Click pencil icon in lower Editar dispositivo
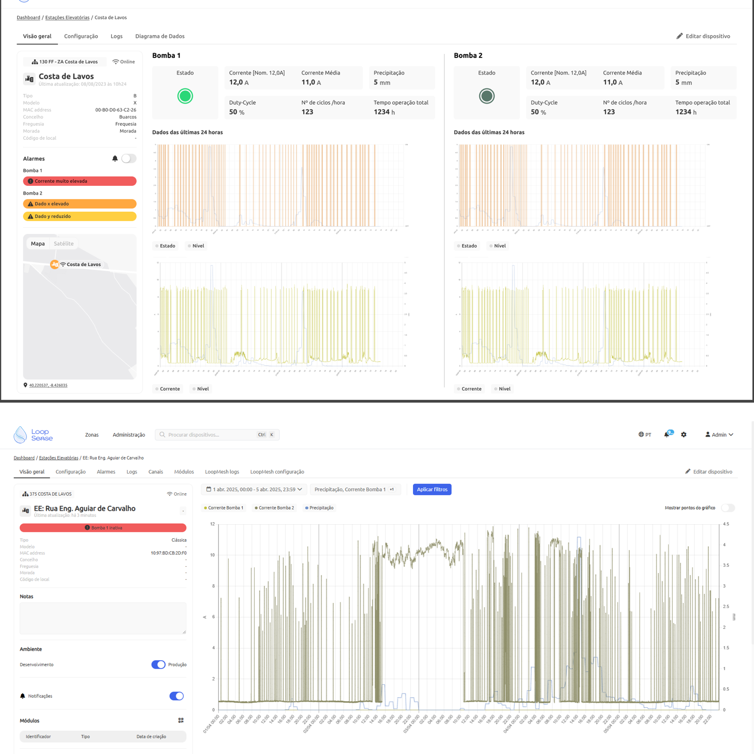754x754 pixels. [688, 471]
